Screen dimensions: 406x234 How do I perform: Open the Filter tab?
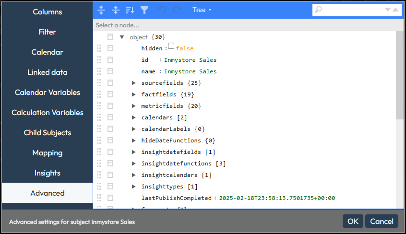[47, 32]
